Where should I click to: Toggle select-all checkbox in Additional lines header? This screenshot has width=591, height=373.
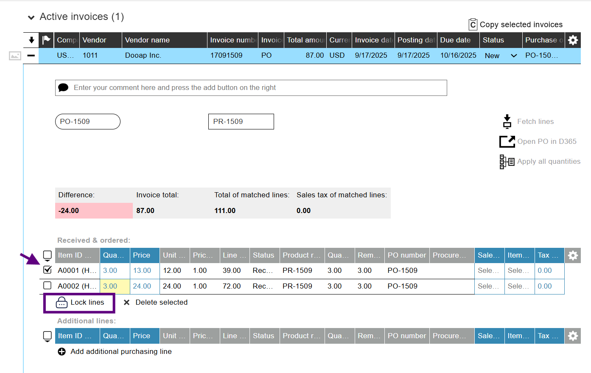coord(48,336)
